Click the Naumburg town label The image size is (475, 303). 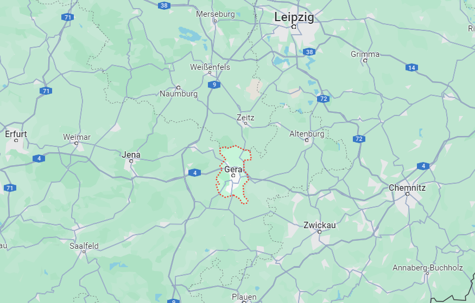point(179,94)
